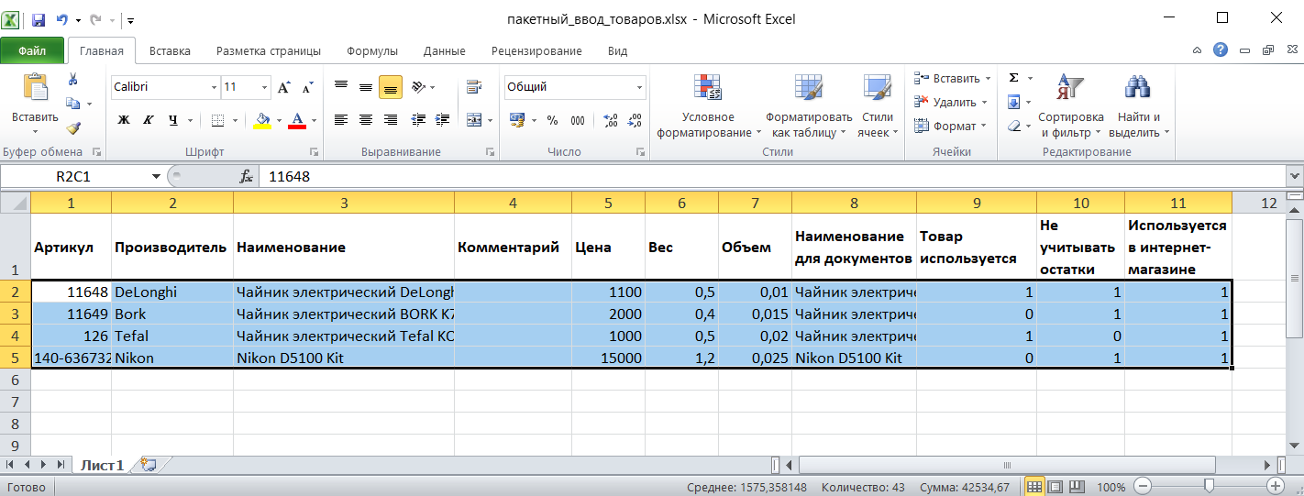Toggle underline formatting Ч
This screenshot has width=1304, height=496.
(x=172, y=120)
